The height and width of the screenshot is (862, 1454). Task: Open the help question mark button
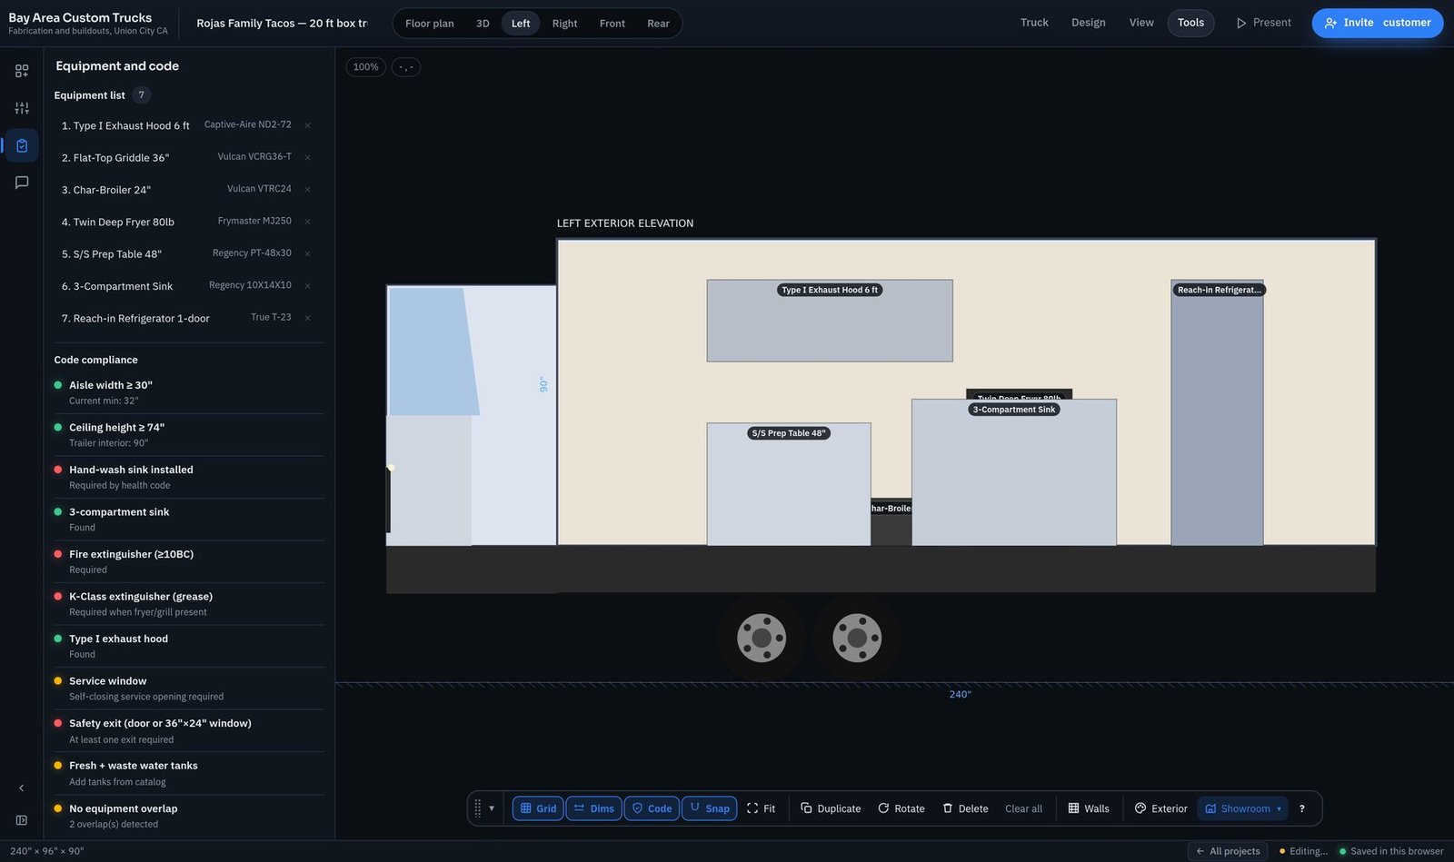click(1302, 808)
